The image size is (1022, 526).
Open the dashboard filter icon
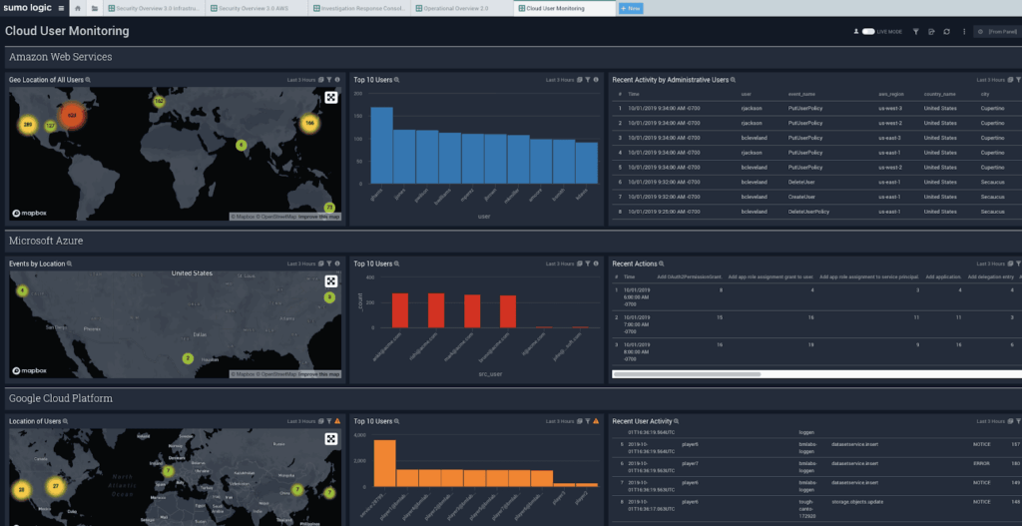(916, 31)
